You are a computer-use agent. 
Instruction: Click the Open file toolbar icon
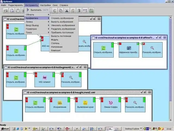(x=6, y=11)
